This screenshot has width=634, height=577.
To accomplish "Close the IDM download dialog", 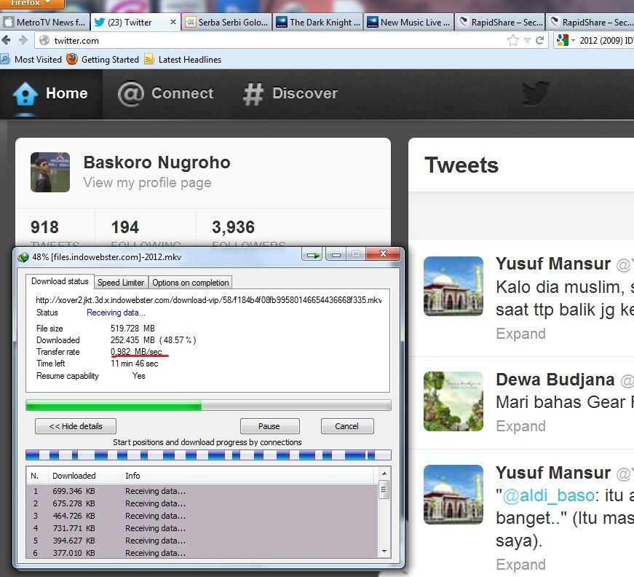I will click(383, 254).
